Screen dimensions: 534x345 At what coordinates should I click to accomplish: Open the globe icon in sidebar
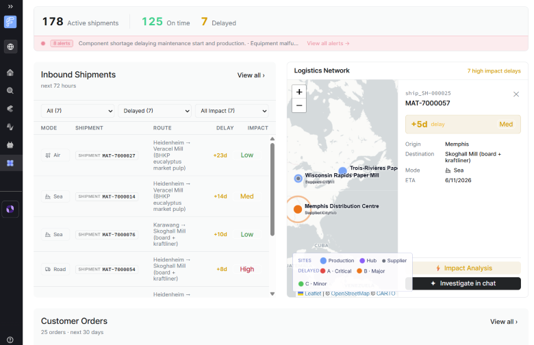pyautogui.click(x=10, y=47)
